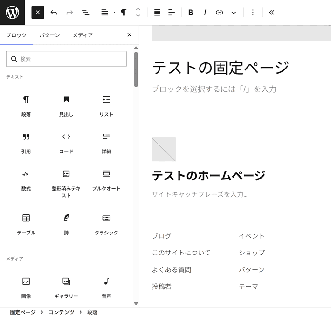This screenshot has width=331, height=316.
Task: Select parent block icon in toolbar
Action: [x=104, y=13]
